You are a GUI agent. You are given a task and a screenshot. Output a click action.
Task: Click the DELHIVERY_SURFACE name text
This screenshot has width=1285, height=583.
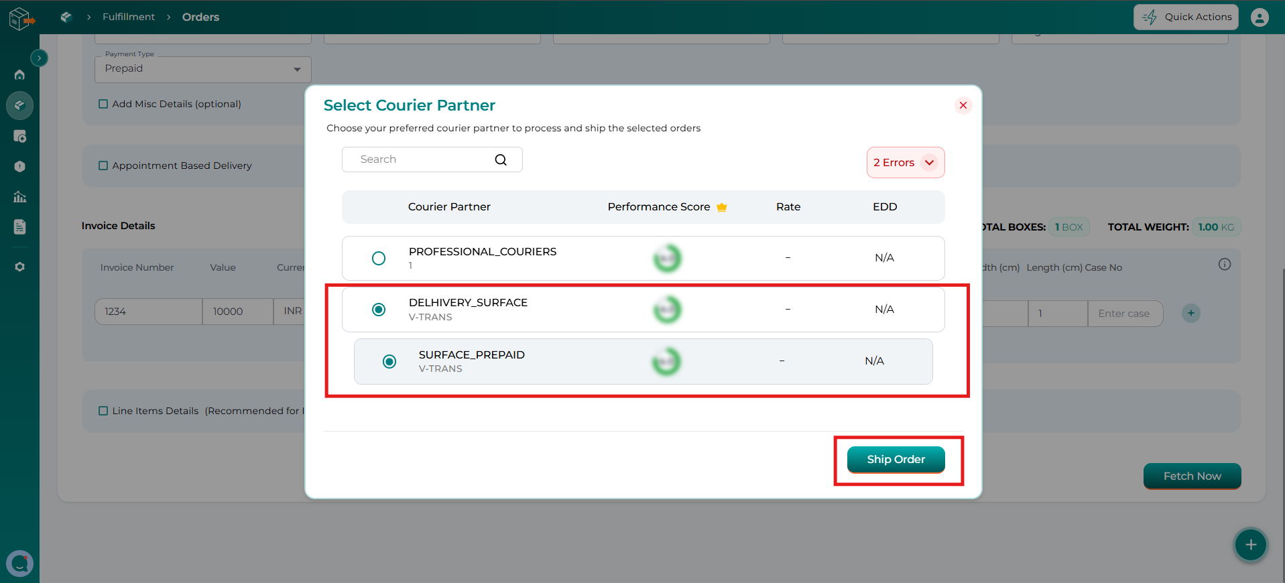[x=468, y=302]
